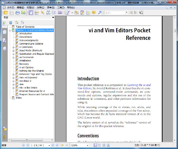The height and width of the screenshot is (149, 178).
Task: Click the document vertical scrollbar thumb
Action: pyautogui.click(x=174, y=31)
